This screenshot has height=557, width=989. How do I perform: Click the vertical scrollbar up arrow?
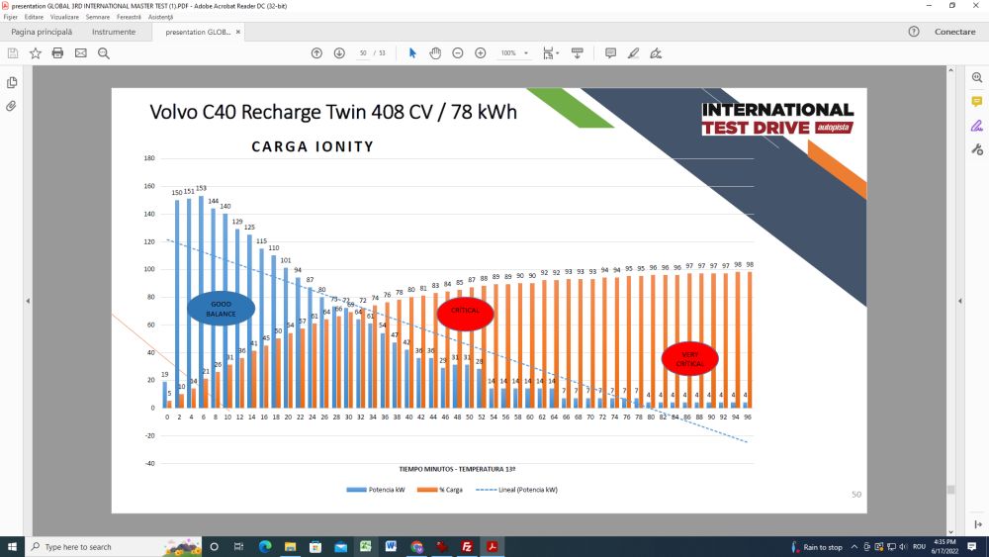pyautogui.click(x=950, y=70)
